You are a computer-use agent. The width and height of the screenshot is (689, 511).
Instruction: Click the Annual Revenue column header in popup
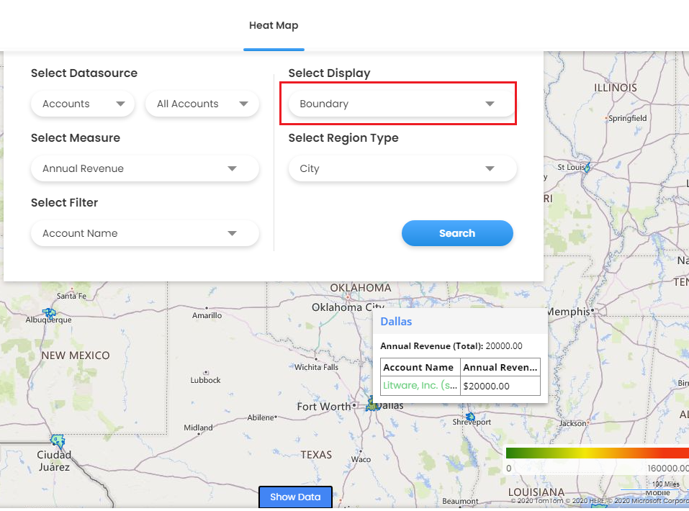pyautogui.click(x=500, y=367)
